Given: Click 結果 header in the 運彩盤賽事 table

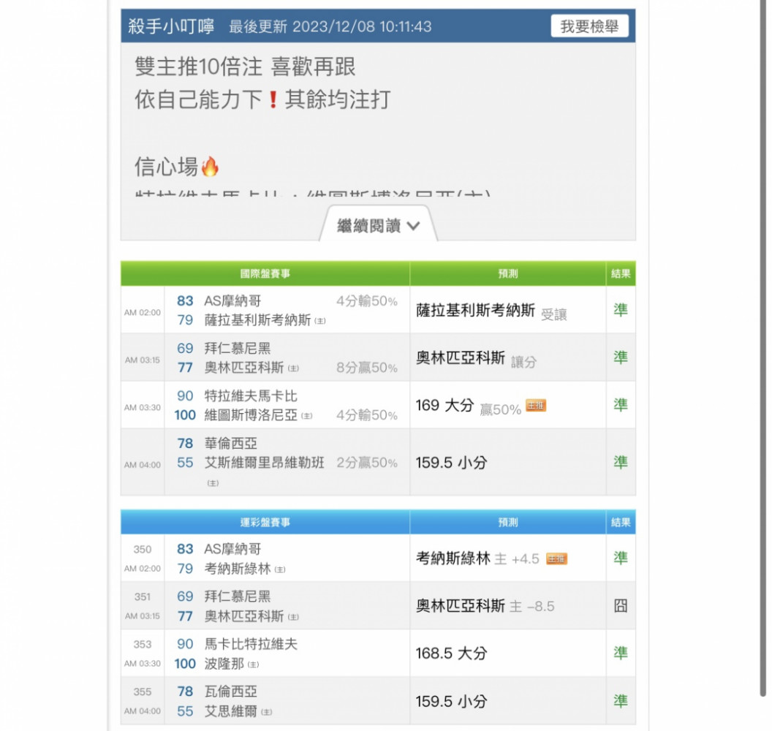Looking at the screenshot, I should point(621,522).
